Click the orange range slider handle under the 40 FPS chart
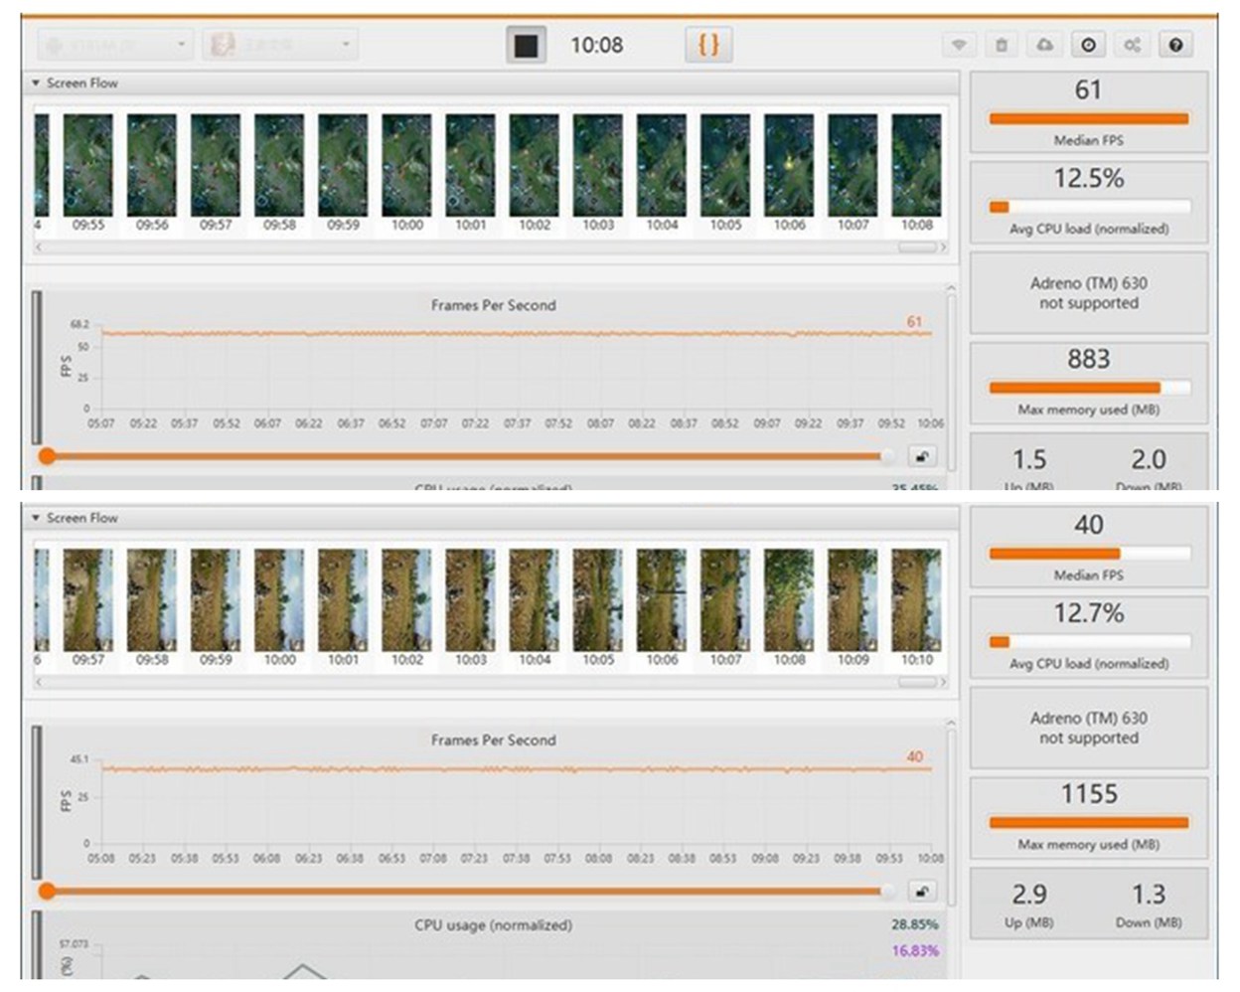Image resolution: width=1240 pixels, height=992 pixels. point(47,891)
